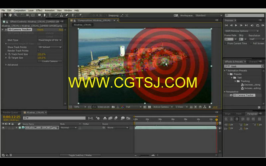Jump to the first frame in Preview
Viewport: 266px width, 166px height.
coord(226,26)
